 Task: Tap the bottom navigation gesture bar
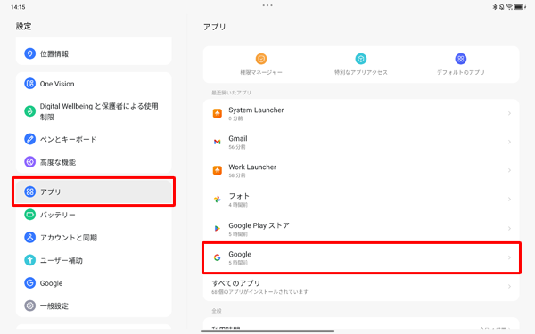coord(267,331)
